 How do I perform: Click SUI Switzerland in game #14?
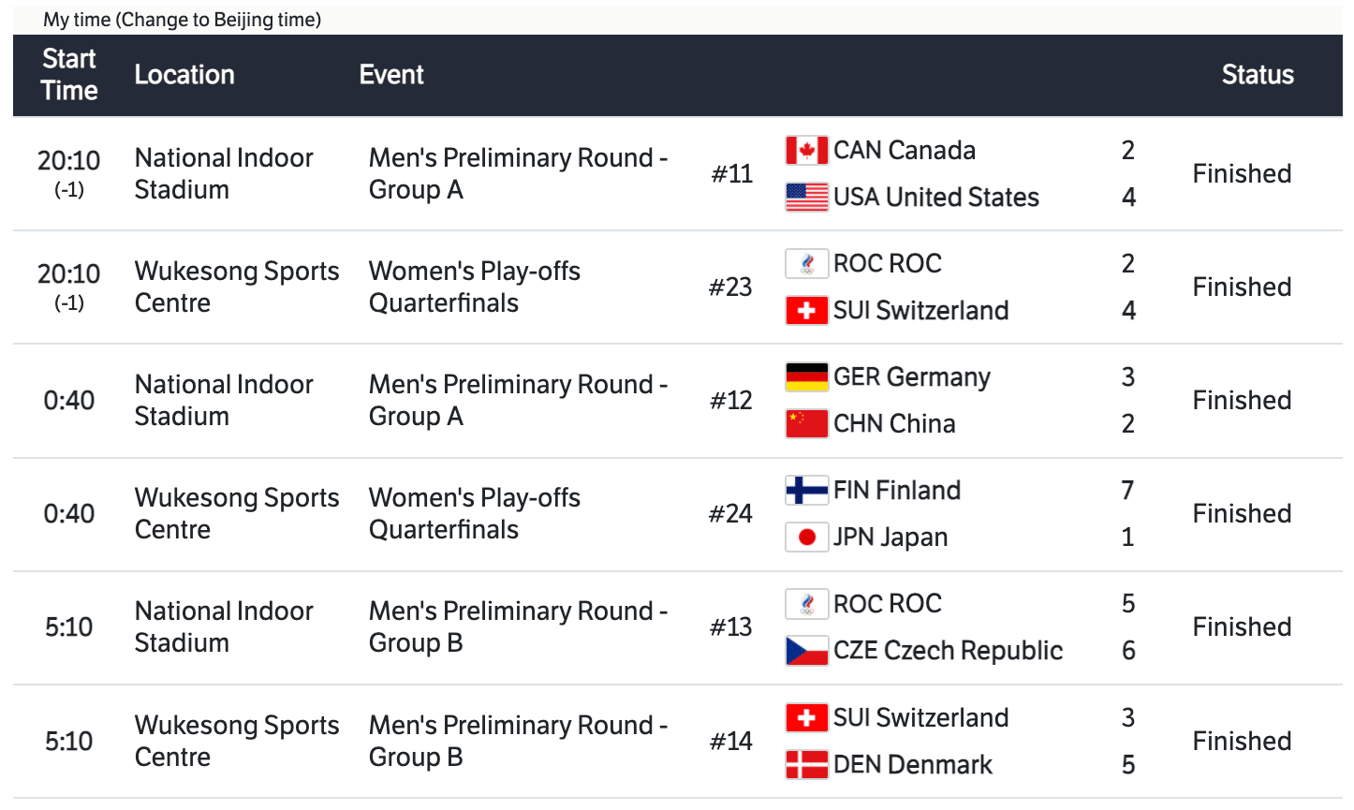click(920, 717)
